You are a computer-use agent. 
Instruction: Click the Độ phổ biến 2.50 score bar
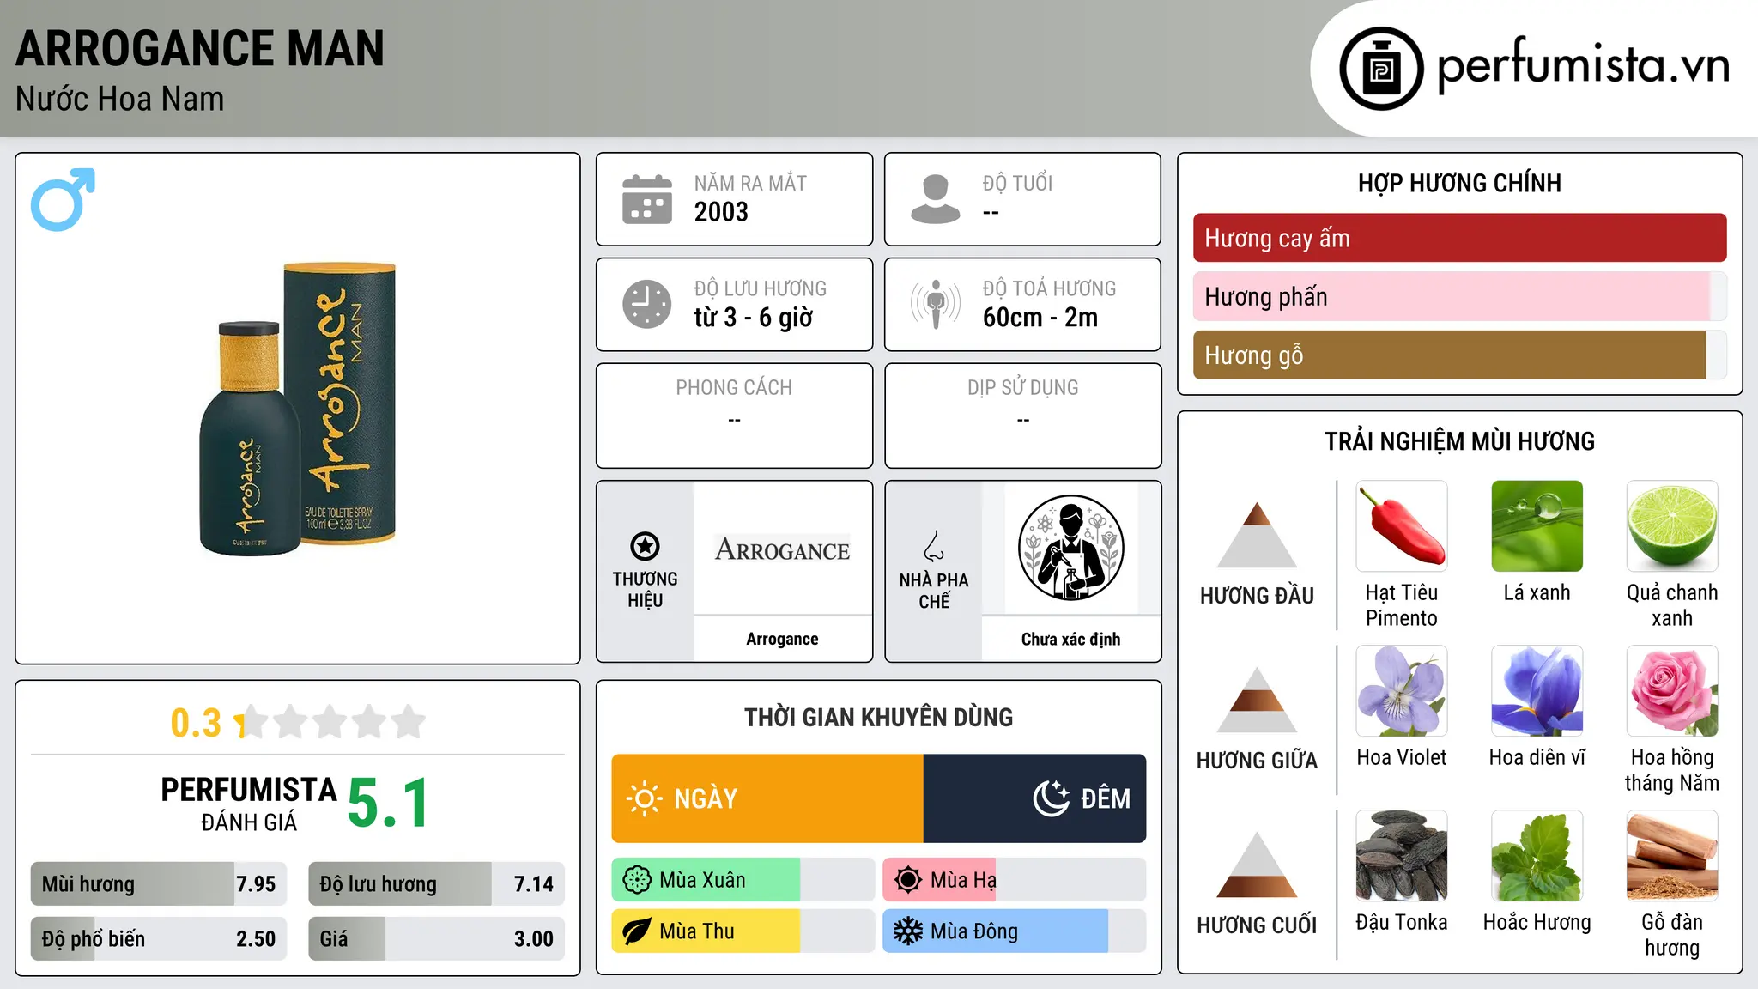(x=159, y=938)
